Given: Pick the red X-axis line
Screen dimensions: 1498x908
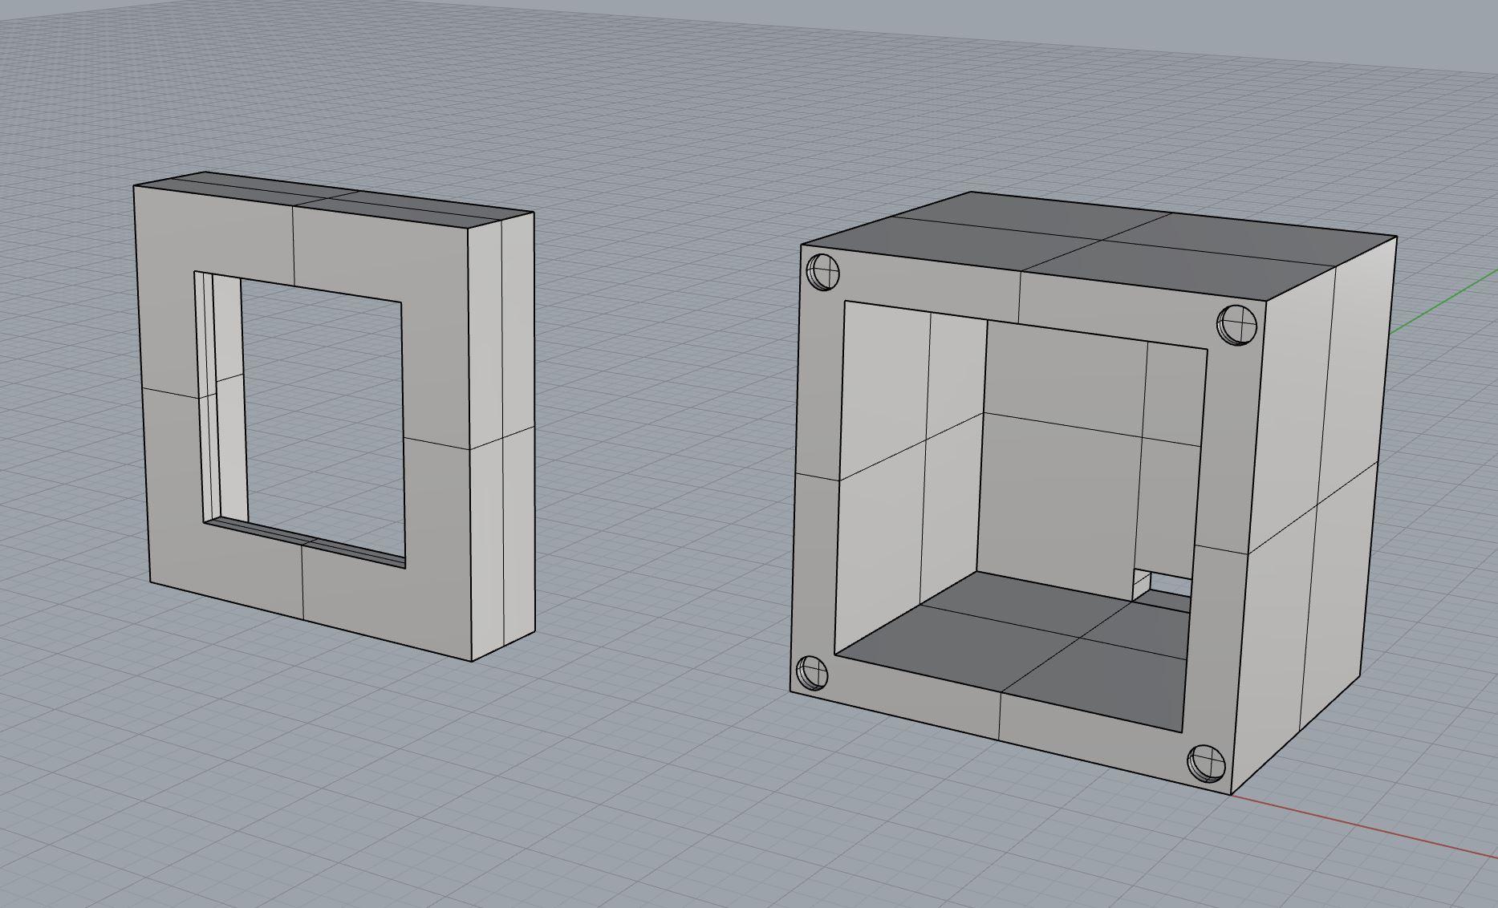Looking at the screenshot, I should point(1364,826).
